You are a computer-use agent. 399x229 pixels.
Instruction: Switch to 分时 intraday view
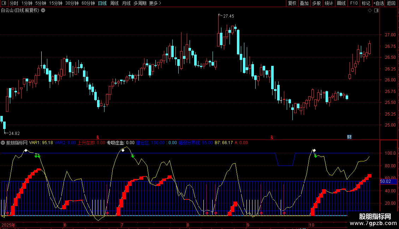14,3
